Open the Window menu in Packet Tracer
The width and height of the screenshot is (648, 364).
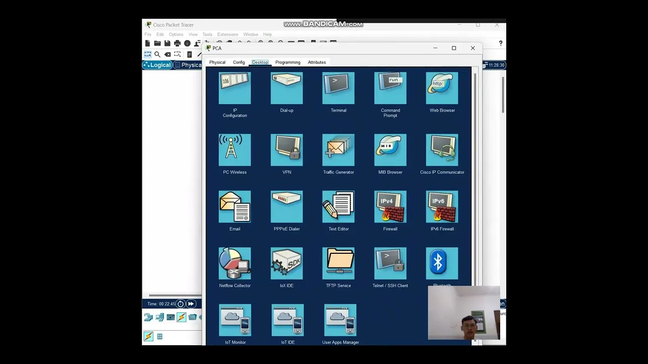point(251,34)
